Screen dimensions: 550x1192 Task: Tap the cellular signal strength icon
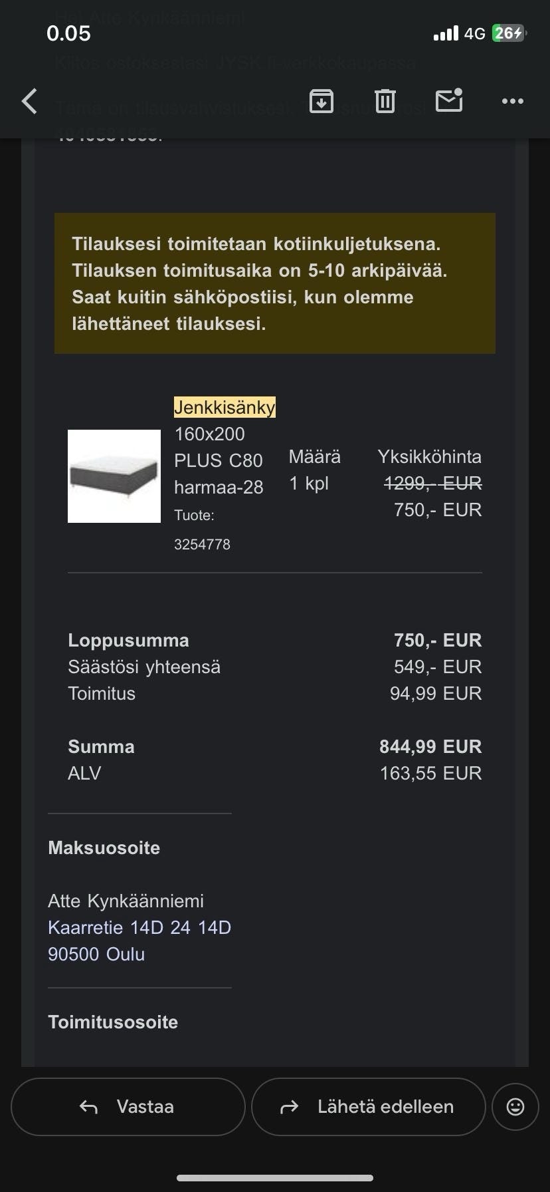[445, 33]
